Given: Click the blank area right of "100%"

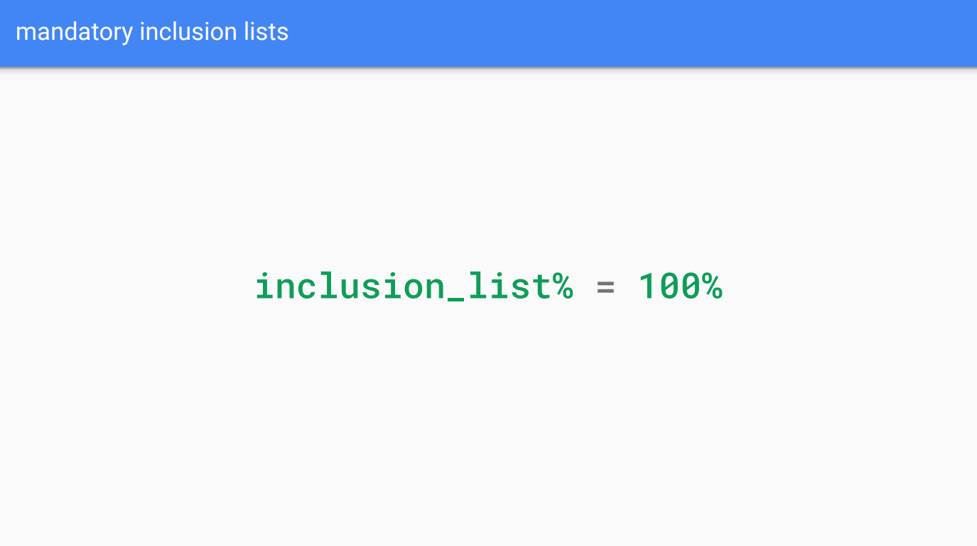Looking at the screenshot, I should pyautogui.click(x=853, y=287).
